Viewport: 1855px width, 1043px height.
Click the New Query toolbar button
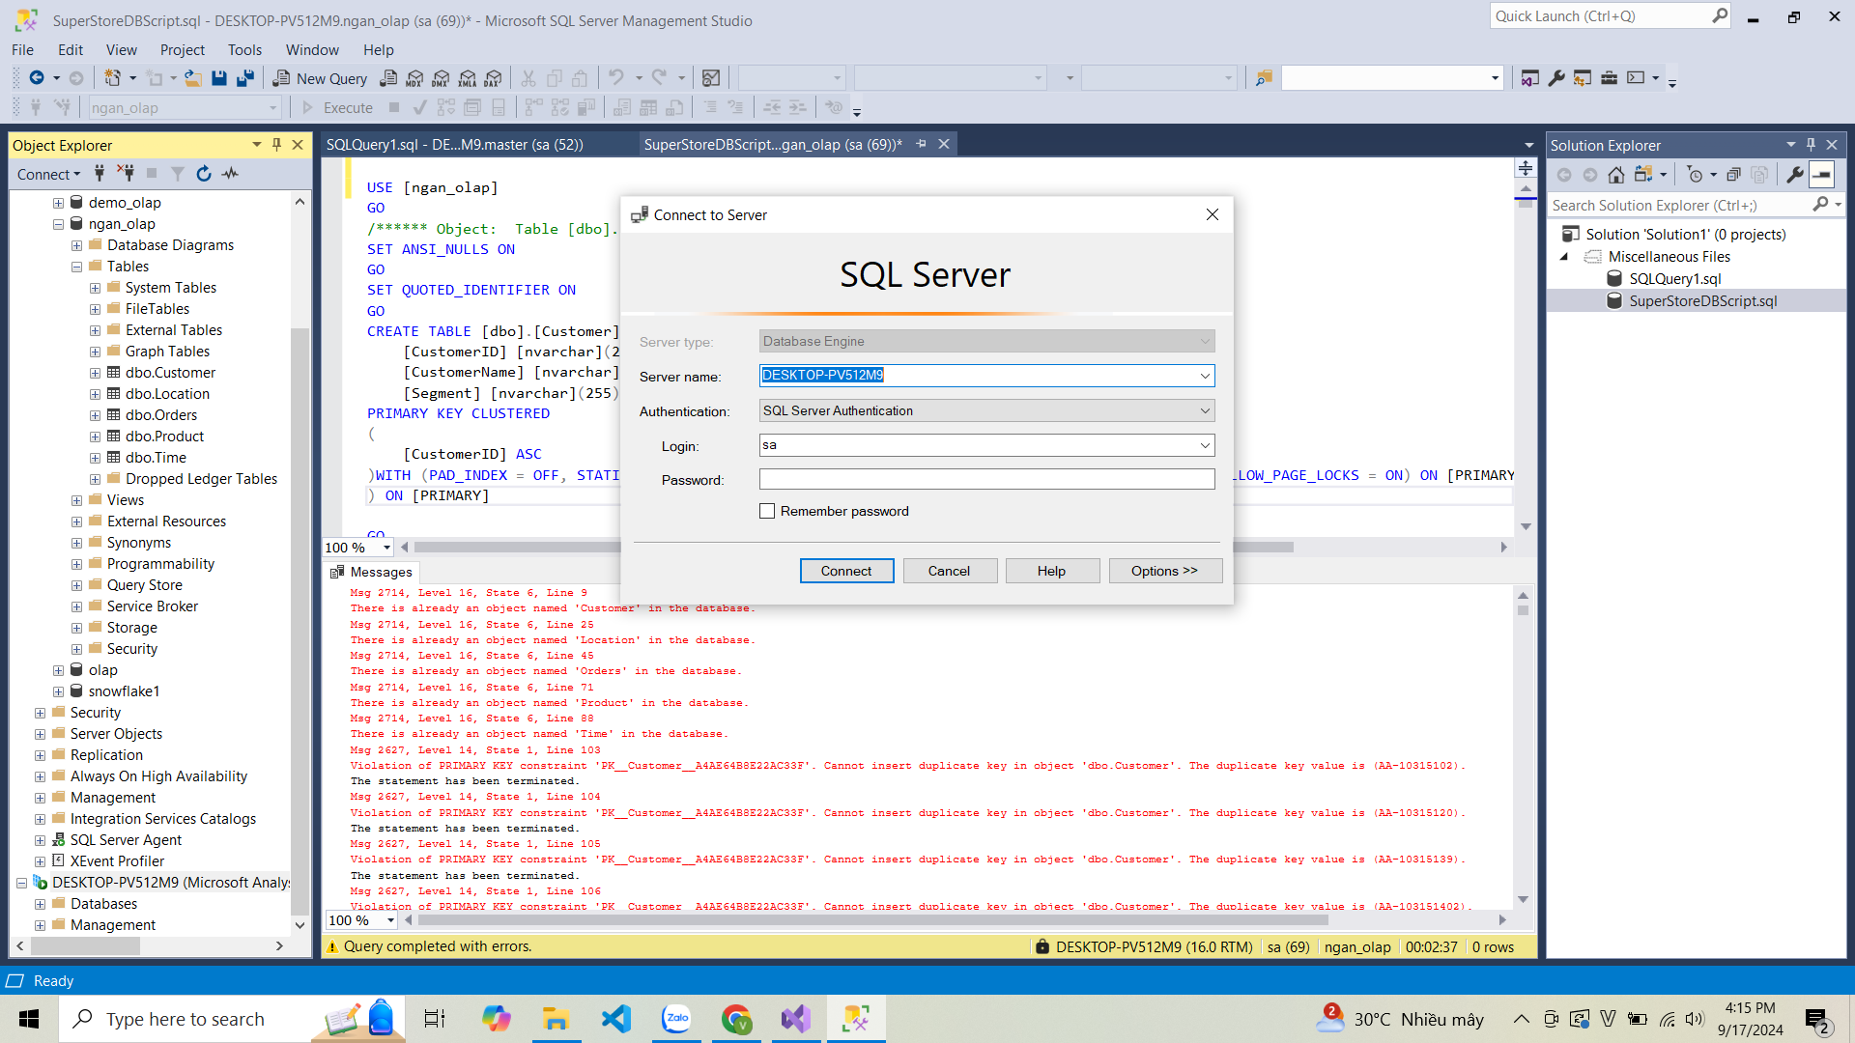pos(320,78)
